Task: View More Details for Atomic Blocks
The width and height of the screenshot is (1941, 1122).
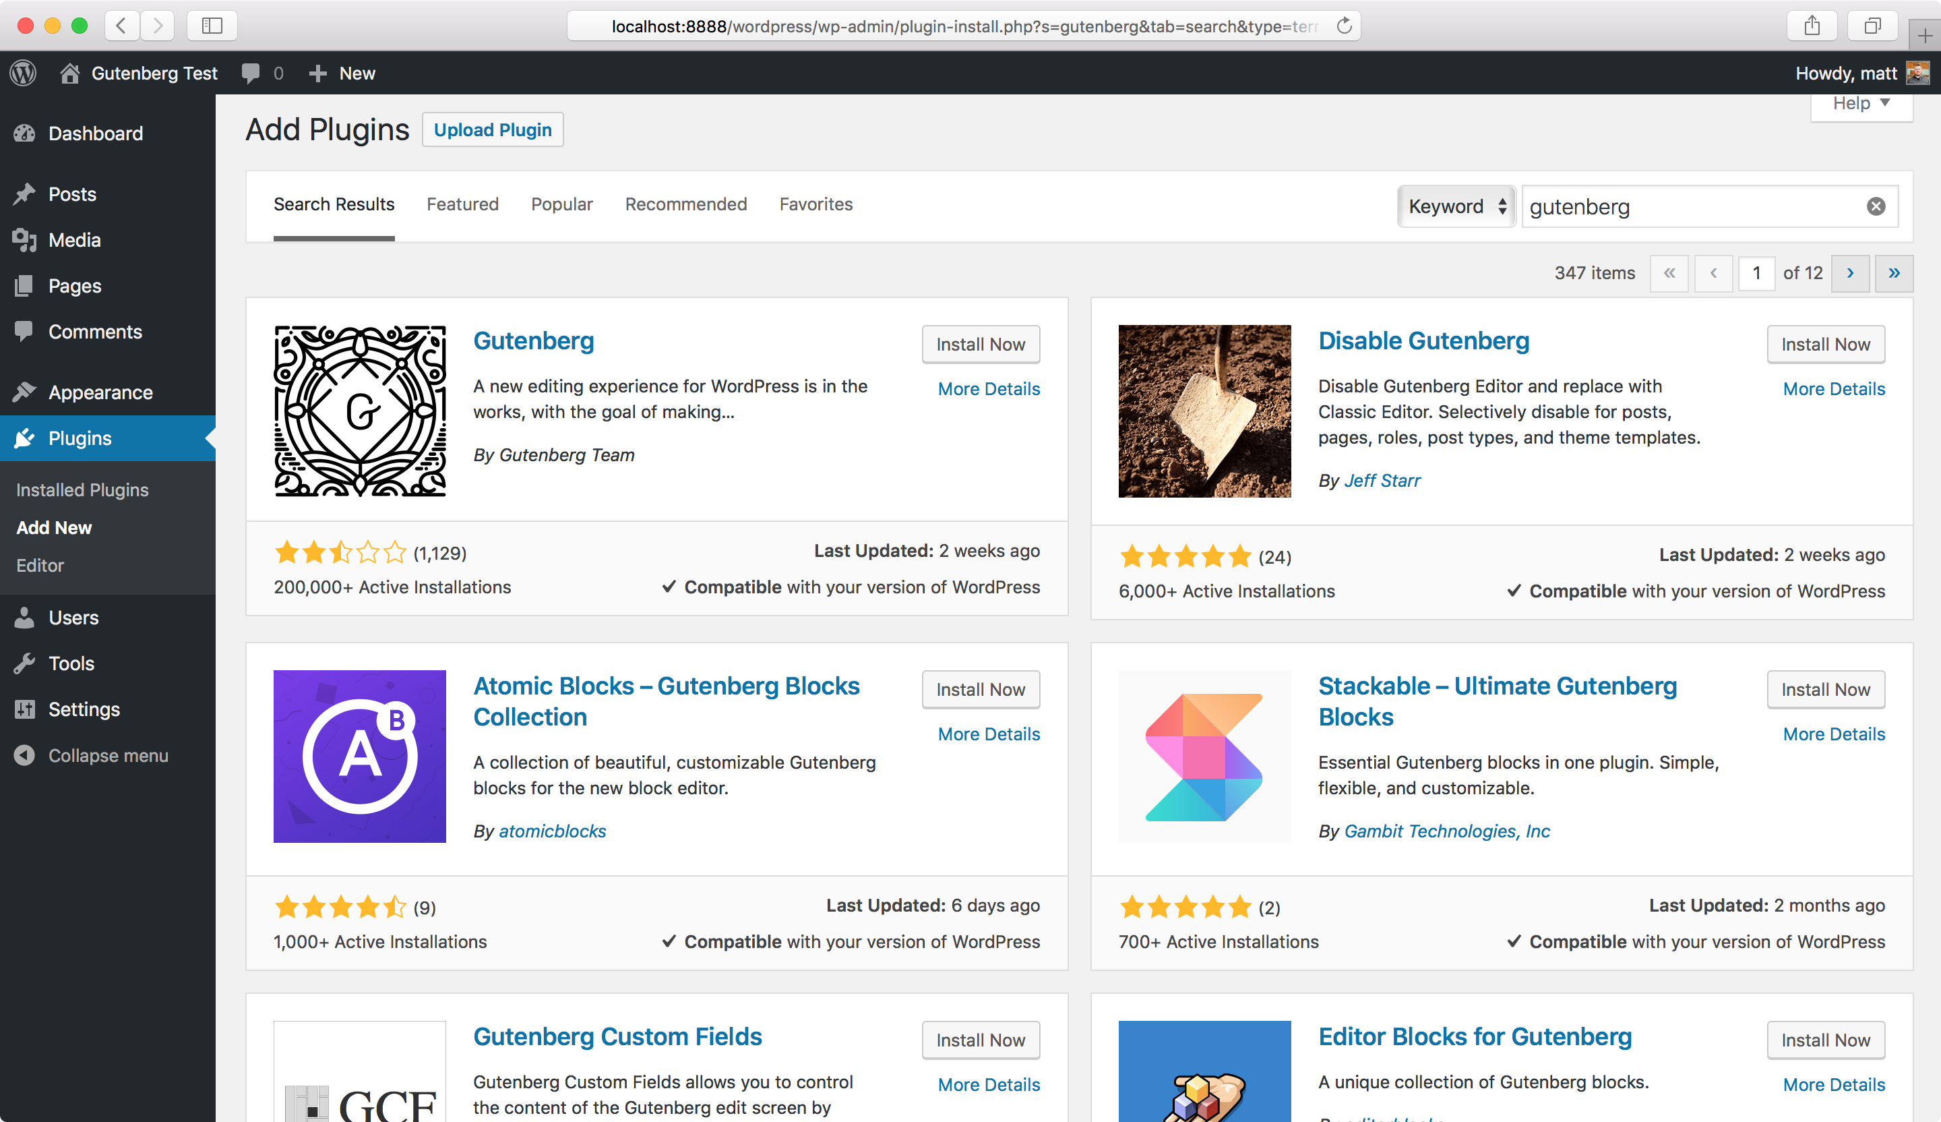Action: coord(989,734)
